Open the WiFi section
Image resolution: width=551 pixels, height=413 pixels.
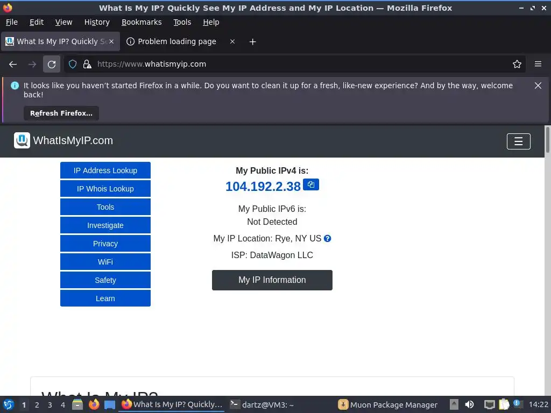coord(105,262)
